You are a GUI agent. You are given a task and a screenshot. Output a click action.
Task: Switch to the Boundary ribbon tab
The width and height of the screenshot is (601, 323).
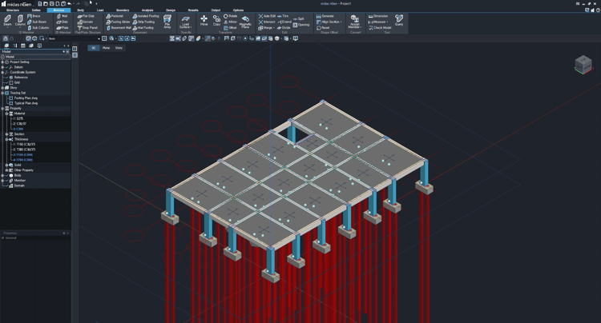point(123,10)
